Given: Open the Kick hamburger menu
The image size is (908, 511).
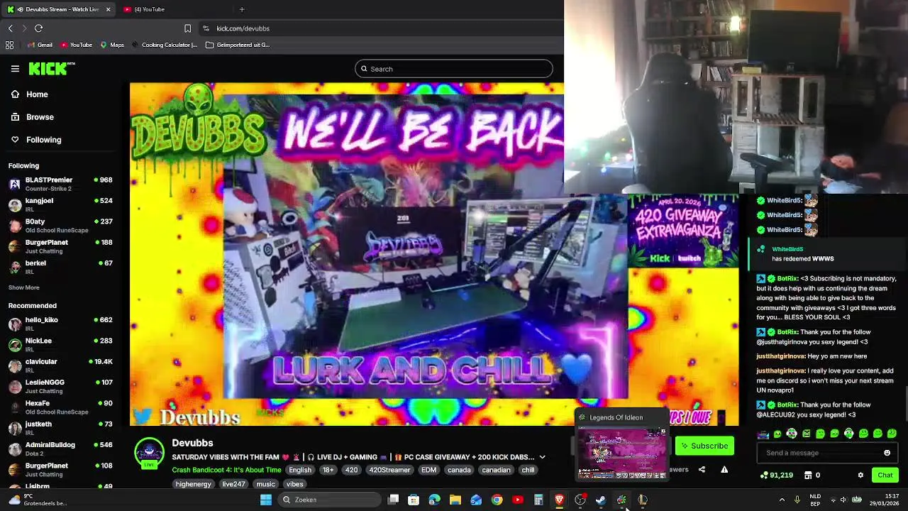Looking at the screenshot, I should [x=15, y=69].
